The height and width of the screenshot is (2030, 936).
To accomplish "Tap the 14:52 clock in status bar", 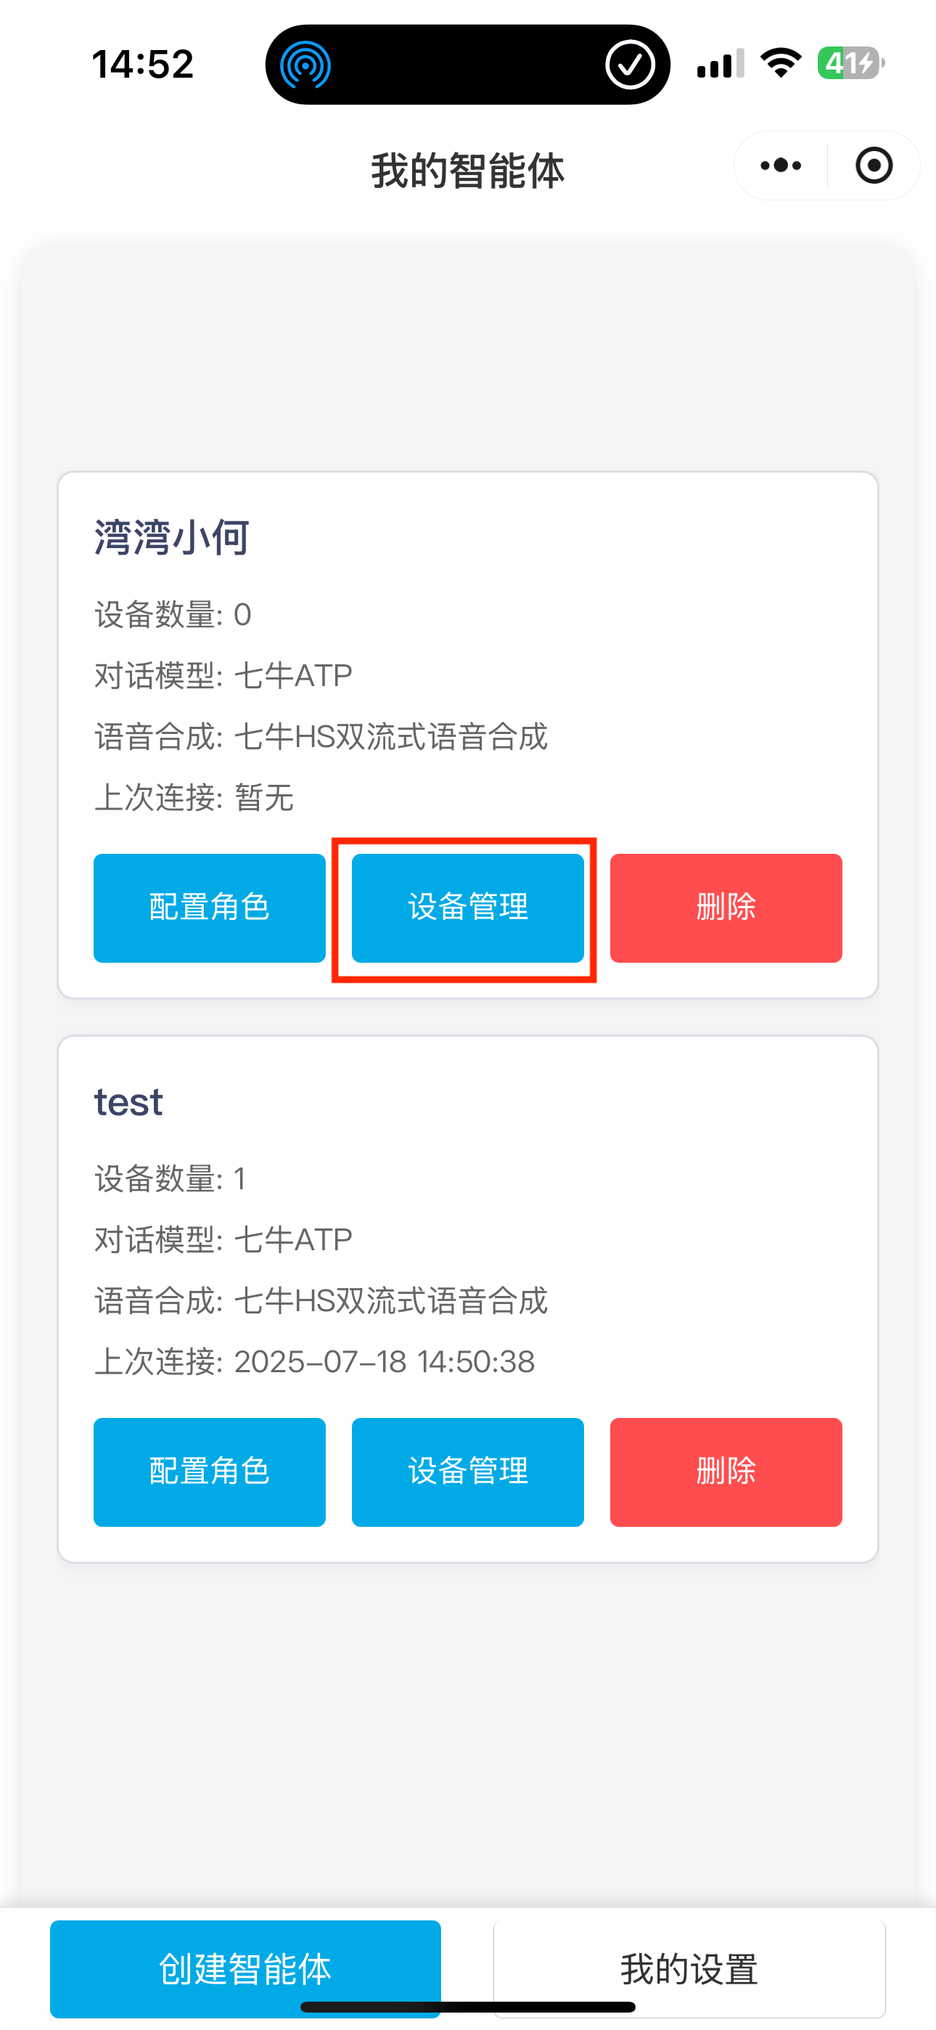I will (143, 64).
